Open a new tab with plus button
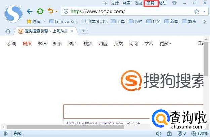Screen dimensions: 210x137 (84, 31)
